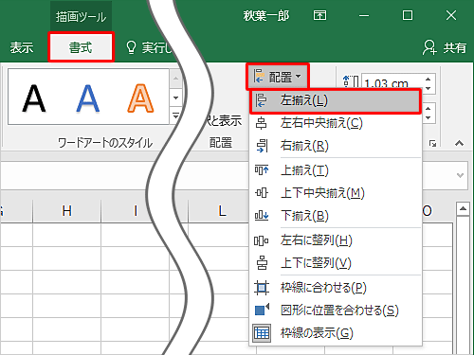Choose 上下に整列(V) distribute vertically

tap(336, 263)
